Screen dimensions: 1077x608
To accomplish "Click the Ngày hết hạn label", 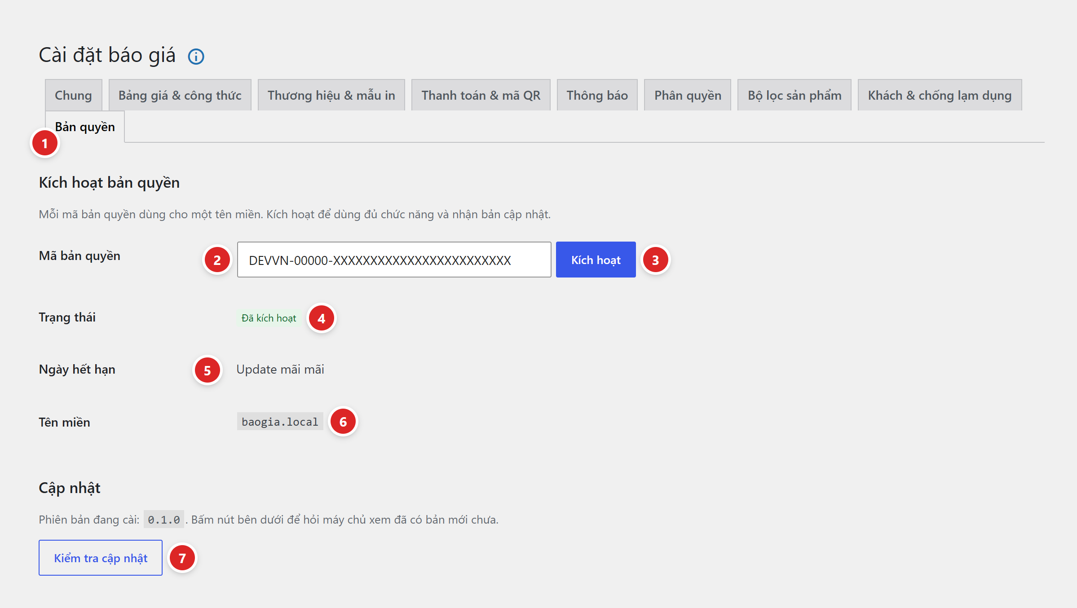I will pyautogui.click(x=77, y=370).
